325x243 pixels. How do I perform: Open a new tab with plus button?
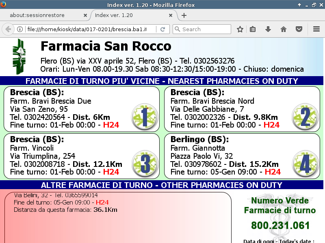[x=184, y=15]
